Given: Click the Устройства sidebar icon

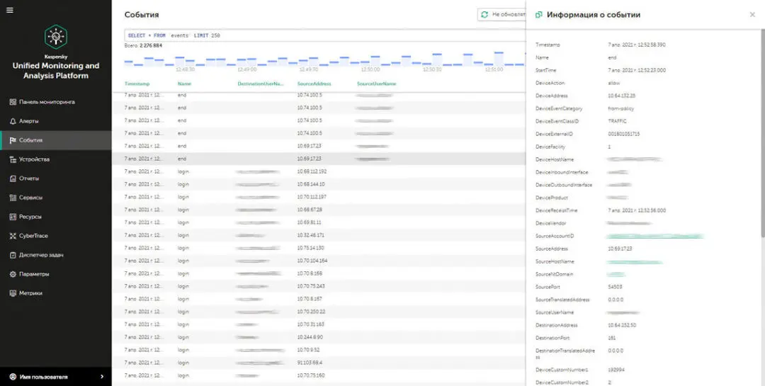Looking at the screenshot, I should point(13,159).
